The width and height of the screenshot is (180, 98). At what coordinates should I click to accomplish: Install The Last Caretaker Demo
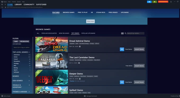coord(139,66)
